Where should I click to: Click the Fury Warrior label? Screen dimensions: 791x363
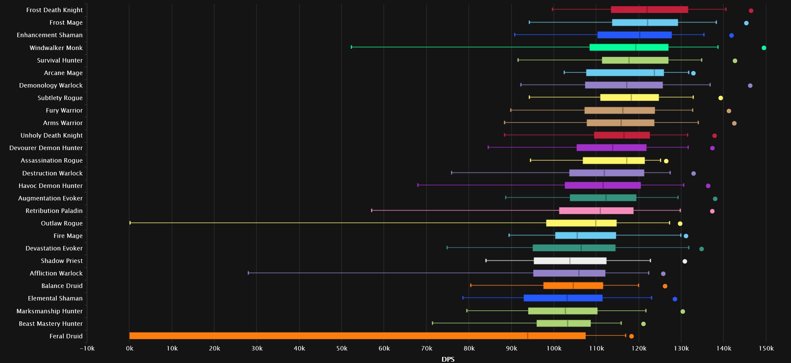pos(64,111)
